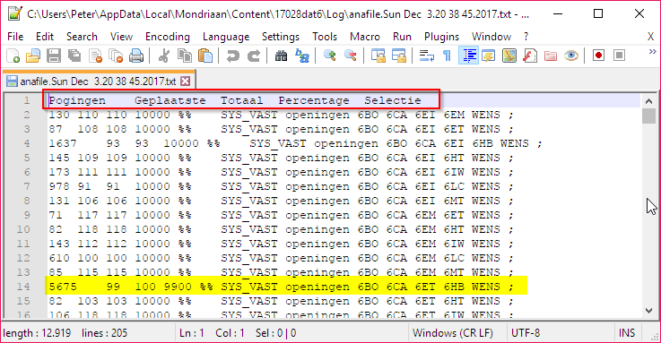Open Find with the binoculars icon
This screenshot has height=343, width=661.
(x=281, y=56)
